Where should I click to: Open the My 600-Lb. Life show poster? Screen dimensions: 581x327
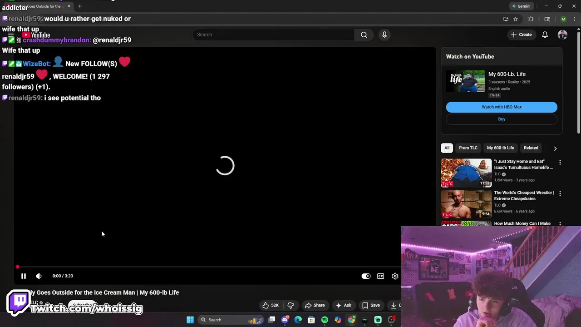pyautogui.click(x=465, y=81)
